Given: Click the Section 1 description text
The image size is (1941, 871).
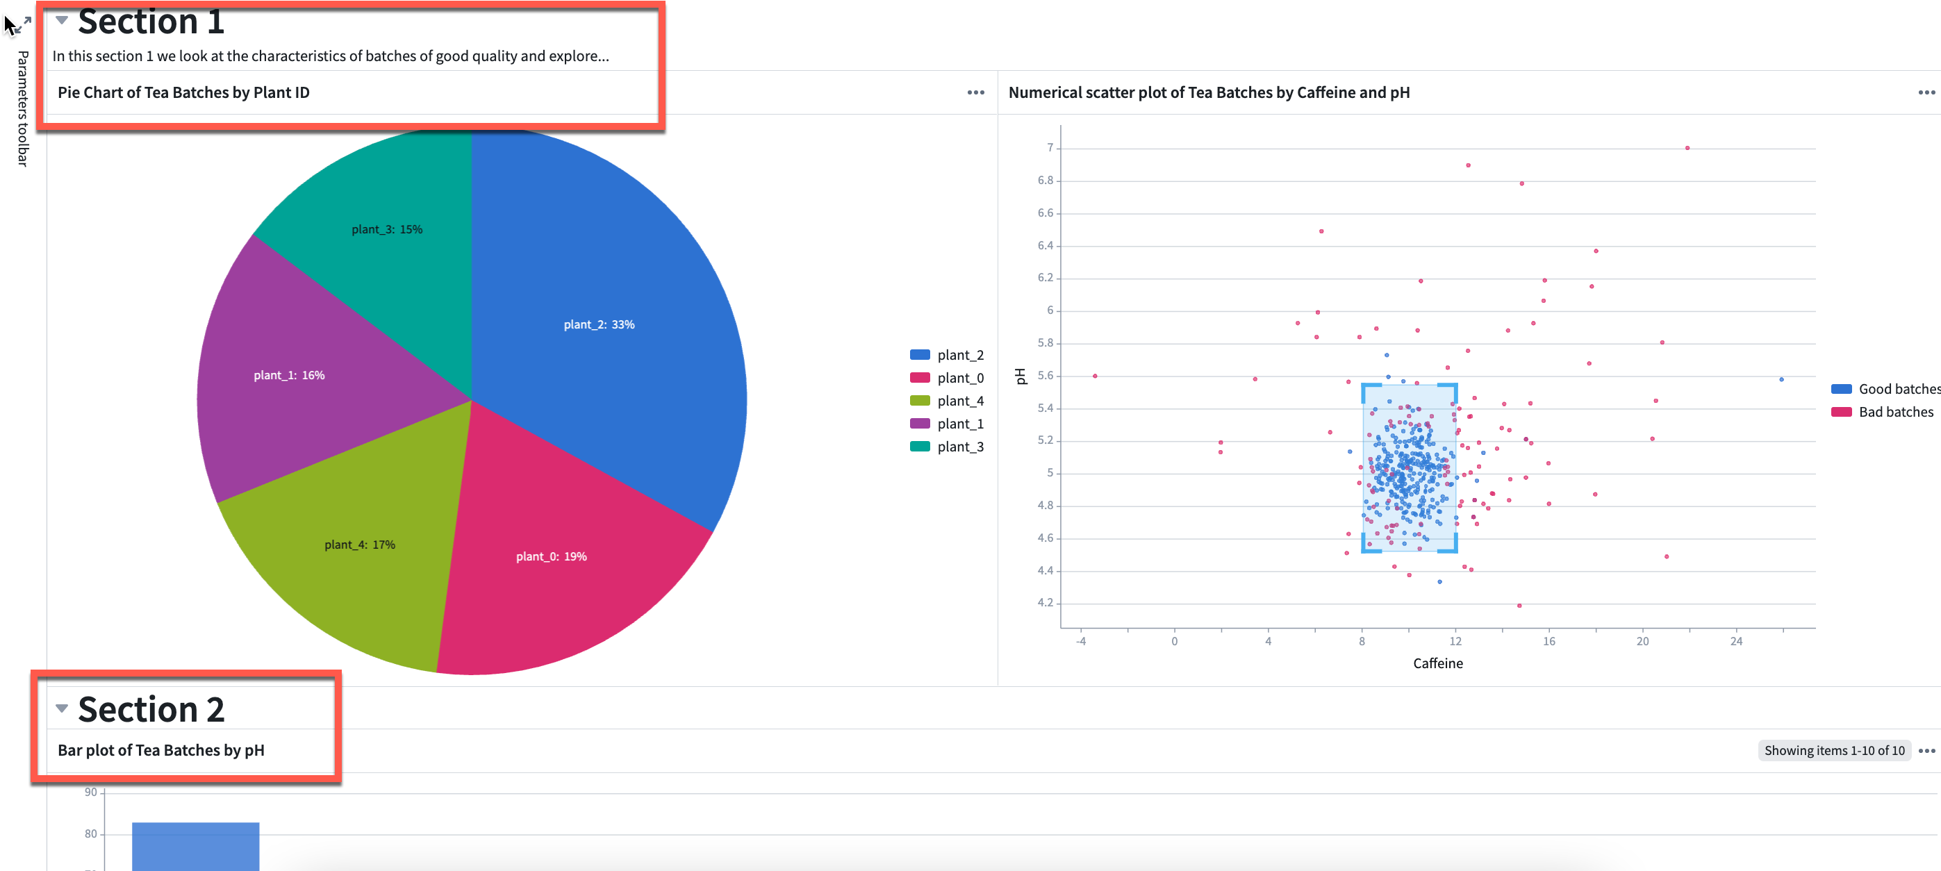Looking at the screenshot, I should [331, 56].
